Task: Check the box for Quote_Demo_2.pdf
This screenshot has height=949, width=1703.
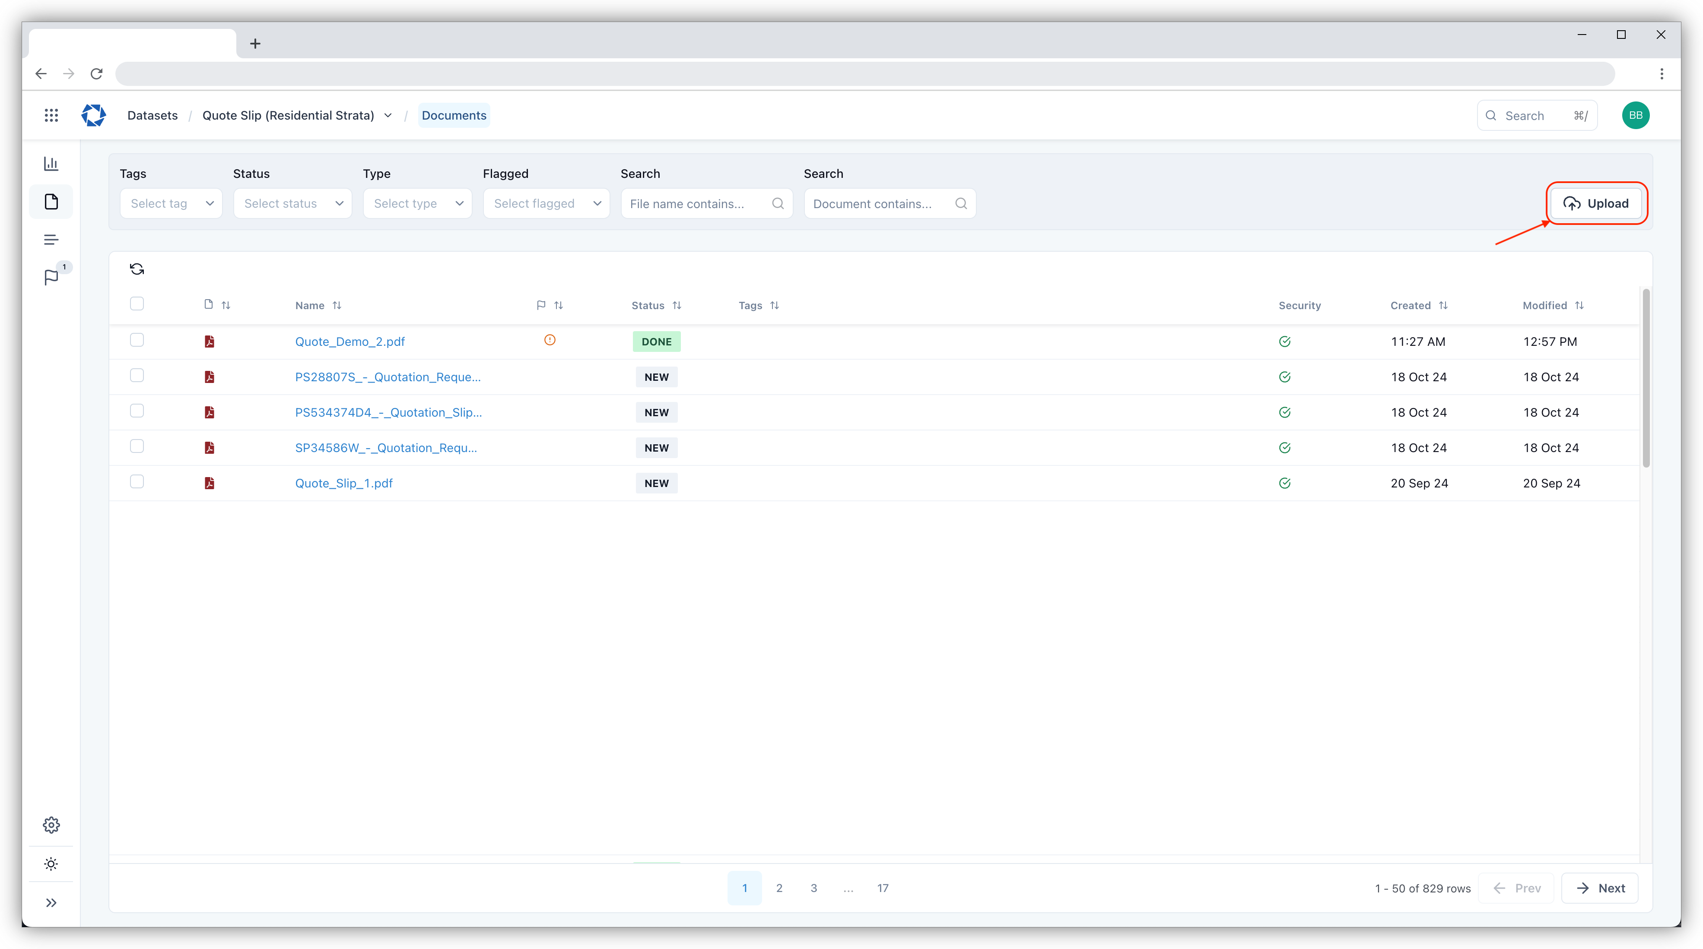Action: tap(137, 340)
